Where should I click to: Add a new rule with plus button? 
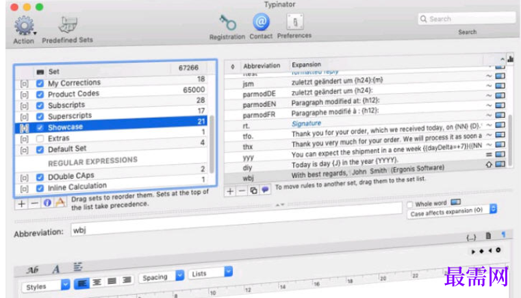pyautogui.click(x=230, y=191)
